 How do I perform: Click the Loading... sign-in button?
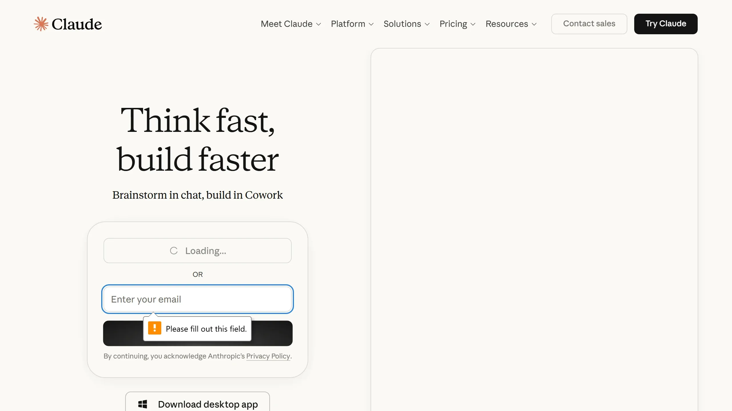pos(198,251)
